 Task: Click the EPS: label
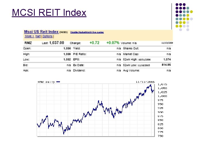76,60
